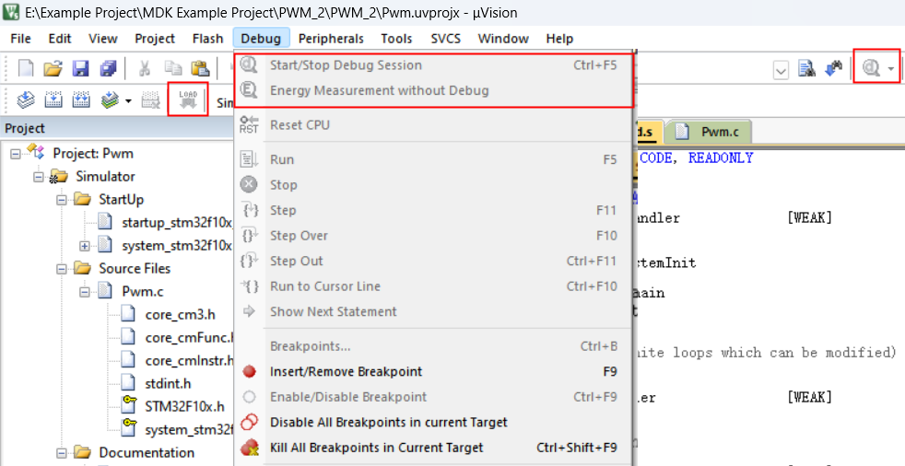Collapse the Source Files group
This screenshot has height=466, width=905.
pyautogui.click(x=62, y=269)
